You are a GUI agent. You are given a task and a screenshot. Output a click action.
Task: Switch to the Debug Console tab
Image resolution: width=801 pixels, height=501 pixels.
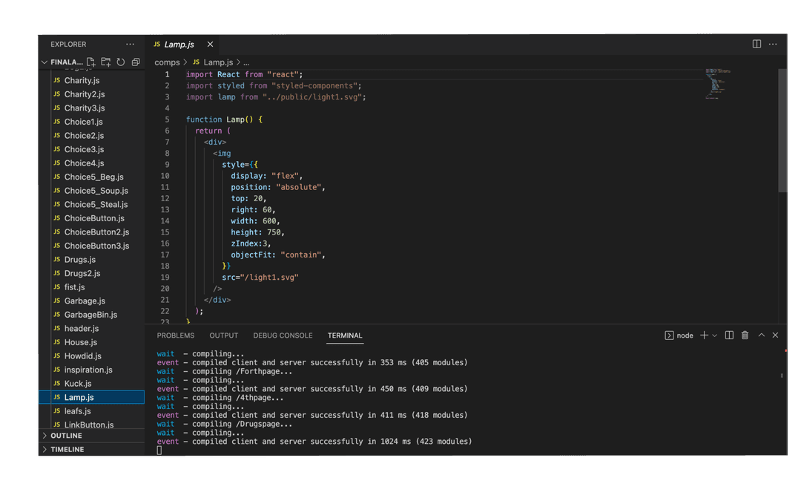(x=283, y=335)
